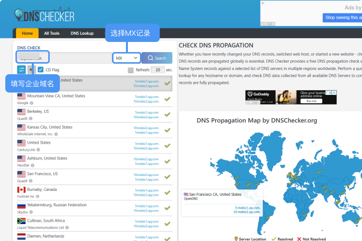
Task: Select the Ashburn, United States text
Action: coord(47,158)
